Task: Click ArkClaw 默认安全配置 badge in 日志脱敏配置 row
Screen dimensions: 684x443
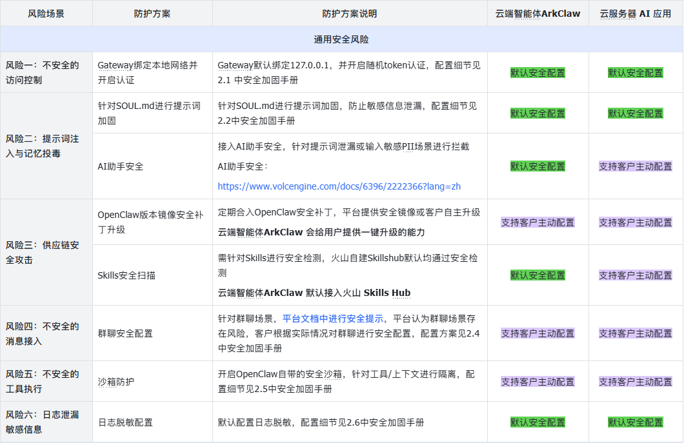Action: (x=538, y=422)
